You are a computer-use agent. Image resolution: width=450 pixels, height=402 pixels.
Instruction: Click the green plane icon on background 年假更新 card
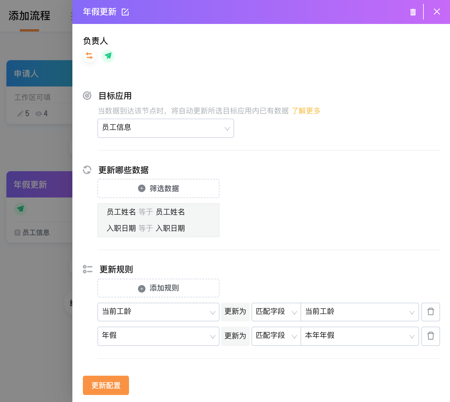pos(20,209)
